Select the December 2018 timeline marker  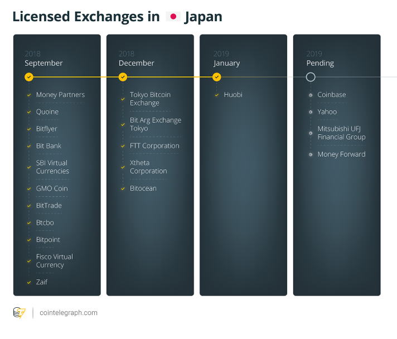pyautogui.click(x=123, y=77)
